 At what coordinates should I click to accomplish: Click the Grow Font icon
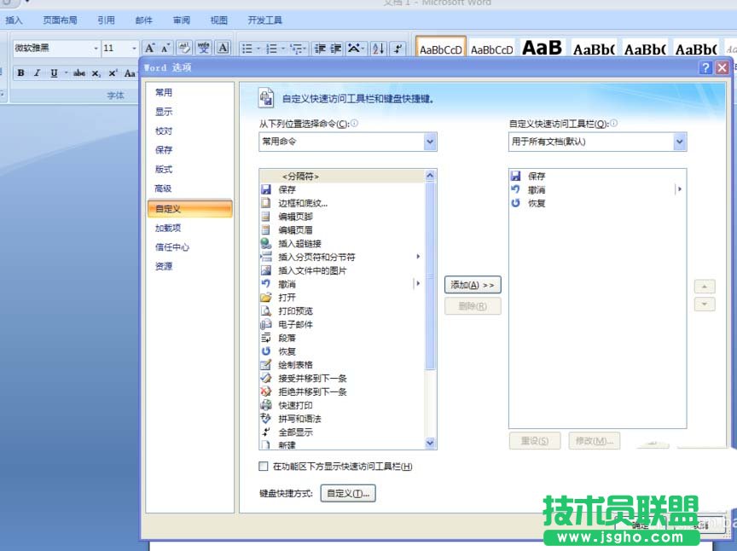point(151,49)
